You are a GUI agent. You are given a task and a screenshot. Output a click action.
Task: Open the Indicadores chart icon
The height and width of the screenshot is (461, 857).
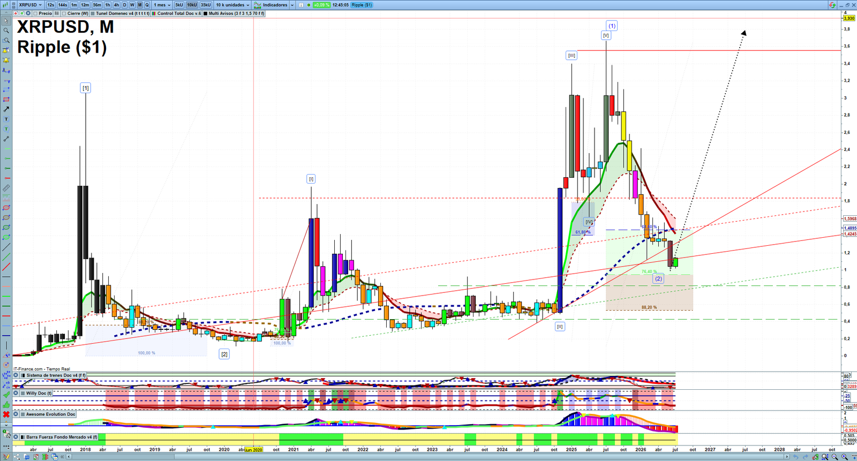click(258, 5)
